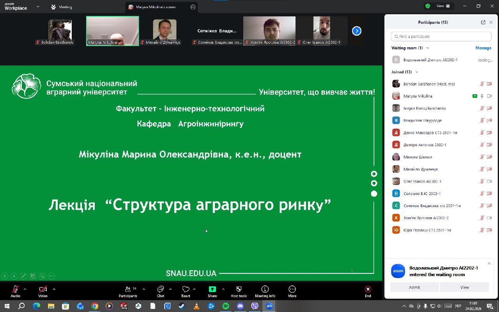Open Host tools shield icon
The image size is (499, 312).
click(239, 289)
